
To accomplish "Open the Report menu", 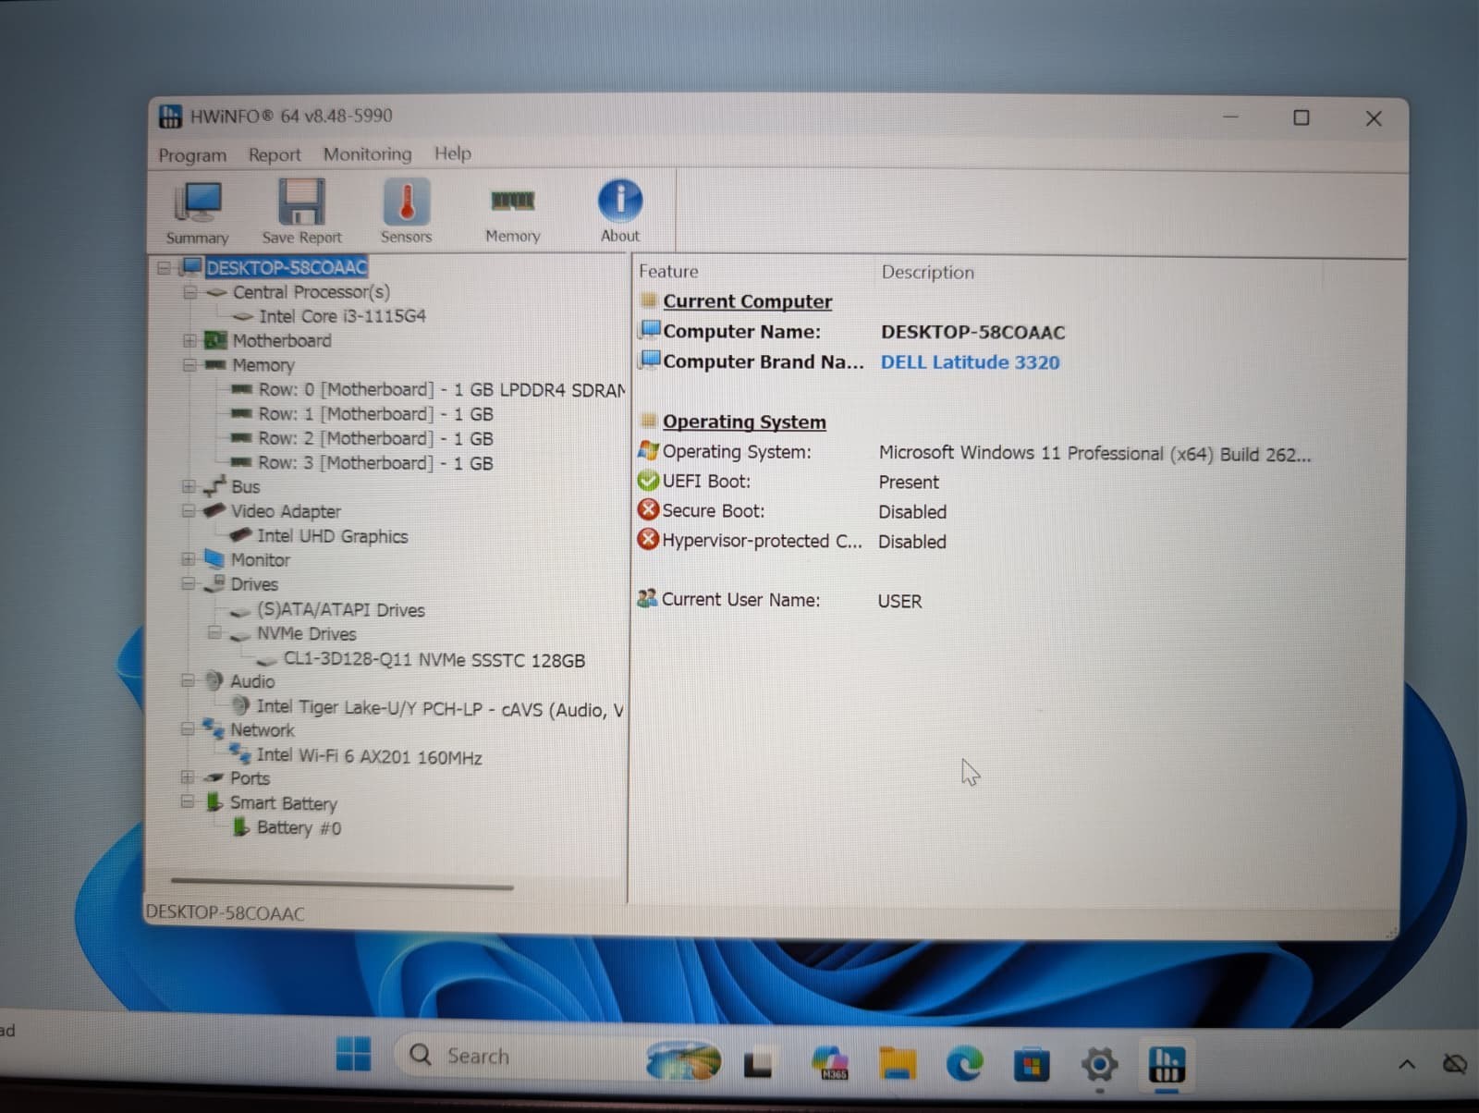I will [275, 155].
